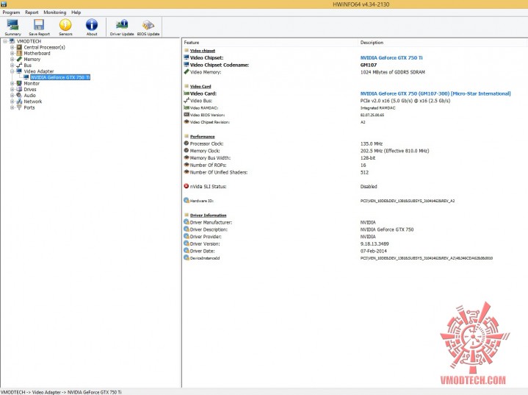
Task: Click the Disabled SLI status value
Action: point(369,186)
